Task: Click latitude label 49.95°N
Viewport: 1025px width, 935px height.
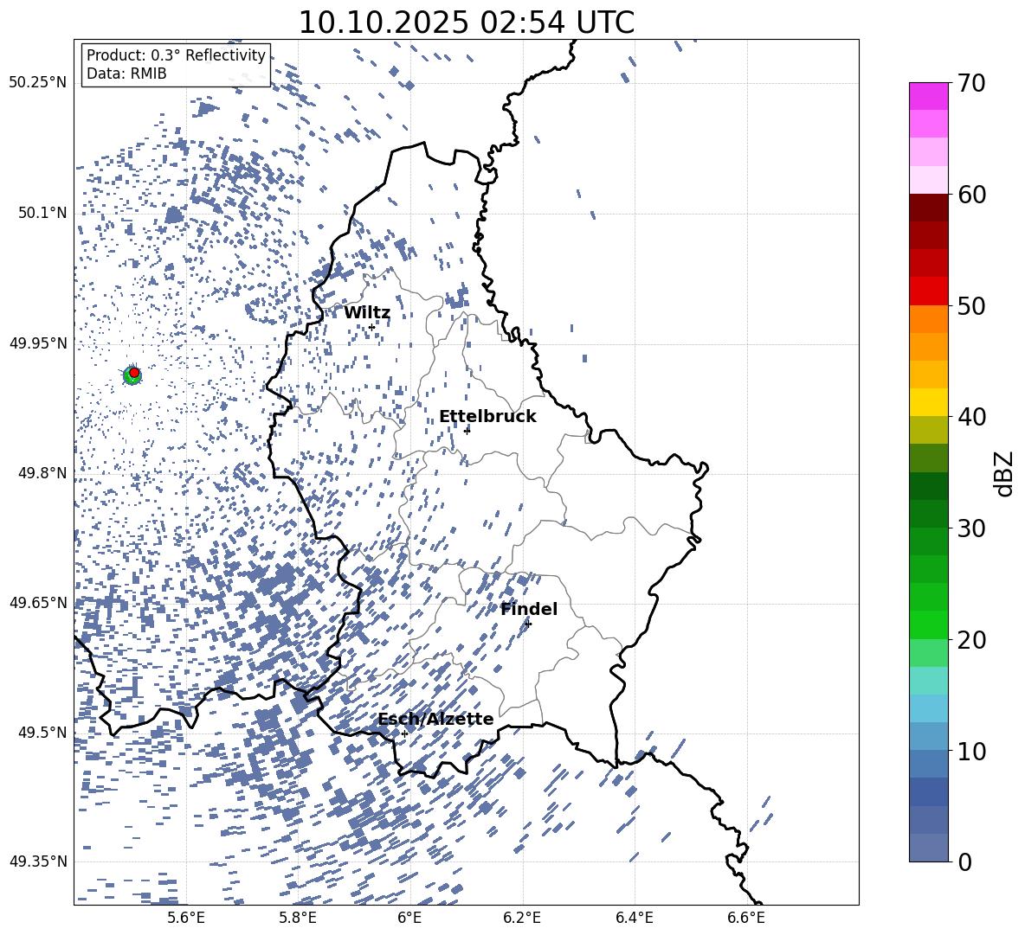Action: click(x=38, y=343)
